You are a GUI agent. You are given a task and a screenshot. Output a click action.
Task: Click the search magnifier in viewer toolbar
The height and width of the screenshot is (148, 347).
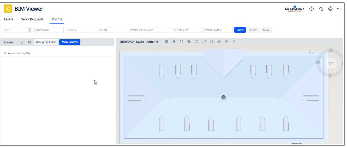pyautogui.click(x=234, y=41)
